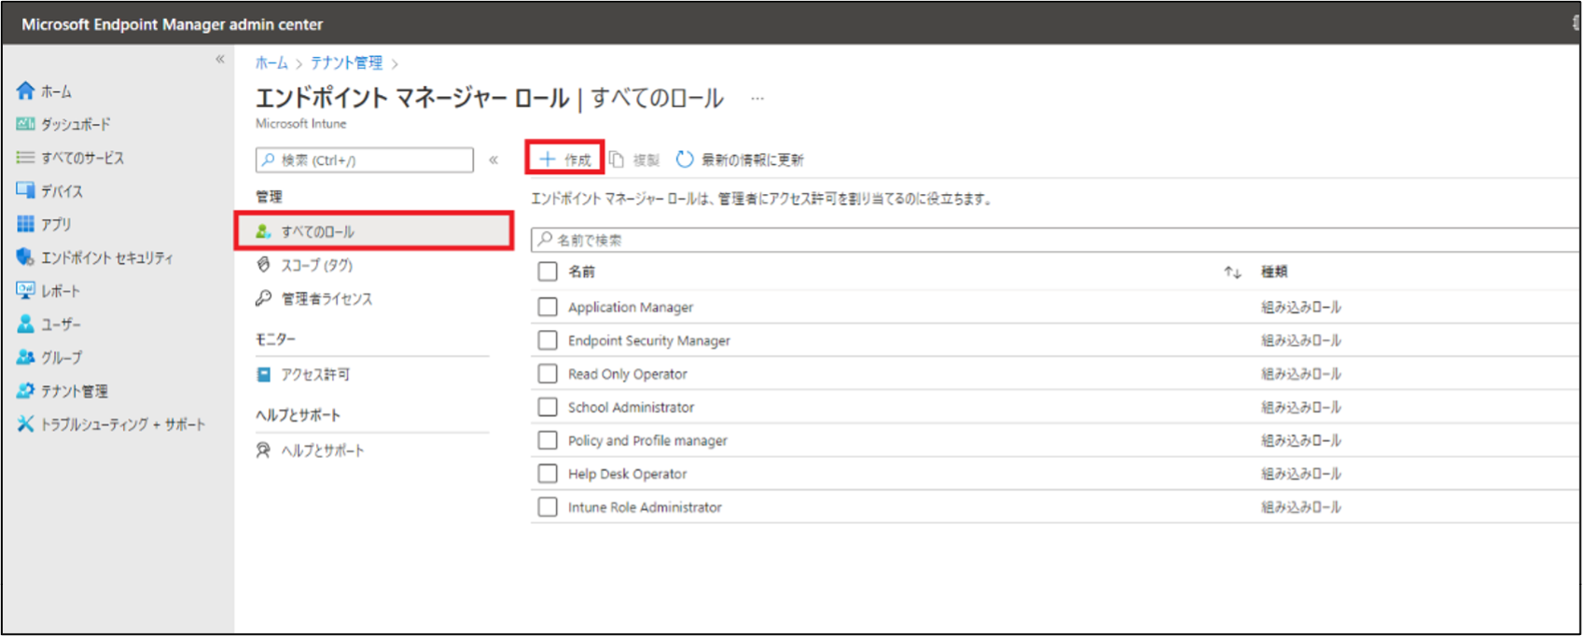Image resolution: width=1584 pixels, height=636 pixels.
Task: Open the ellipsis more options beside page title
Action: [x=757, y=98]
